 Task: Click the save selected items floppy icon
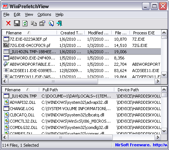coord(17,23)
